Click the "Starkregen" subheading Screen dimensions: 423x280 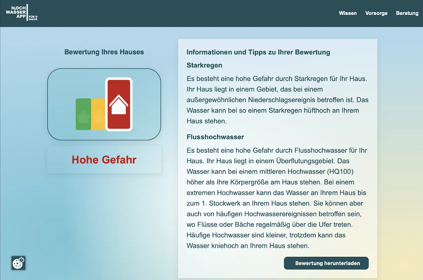204,65
